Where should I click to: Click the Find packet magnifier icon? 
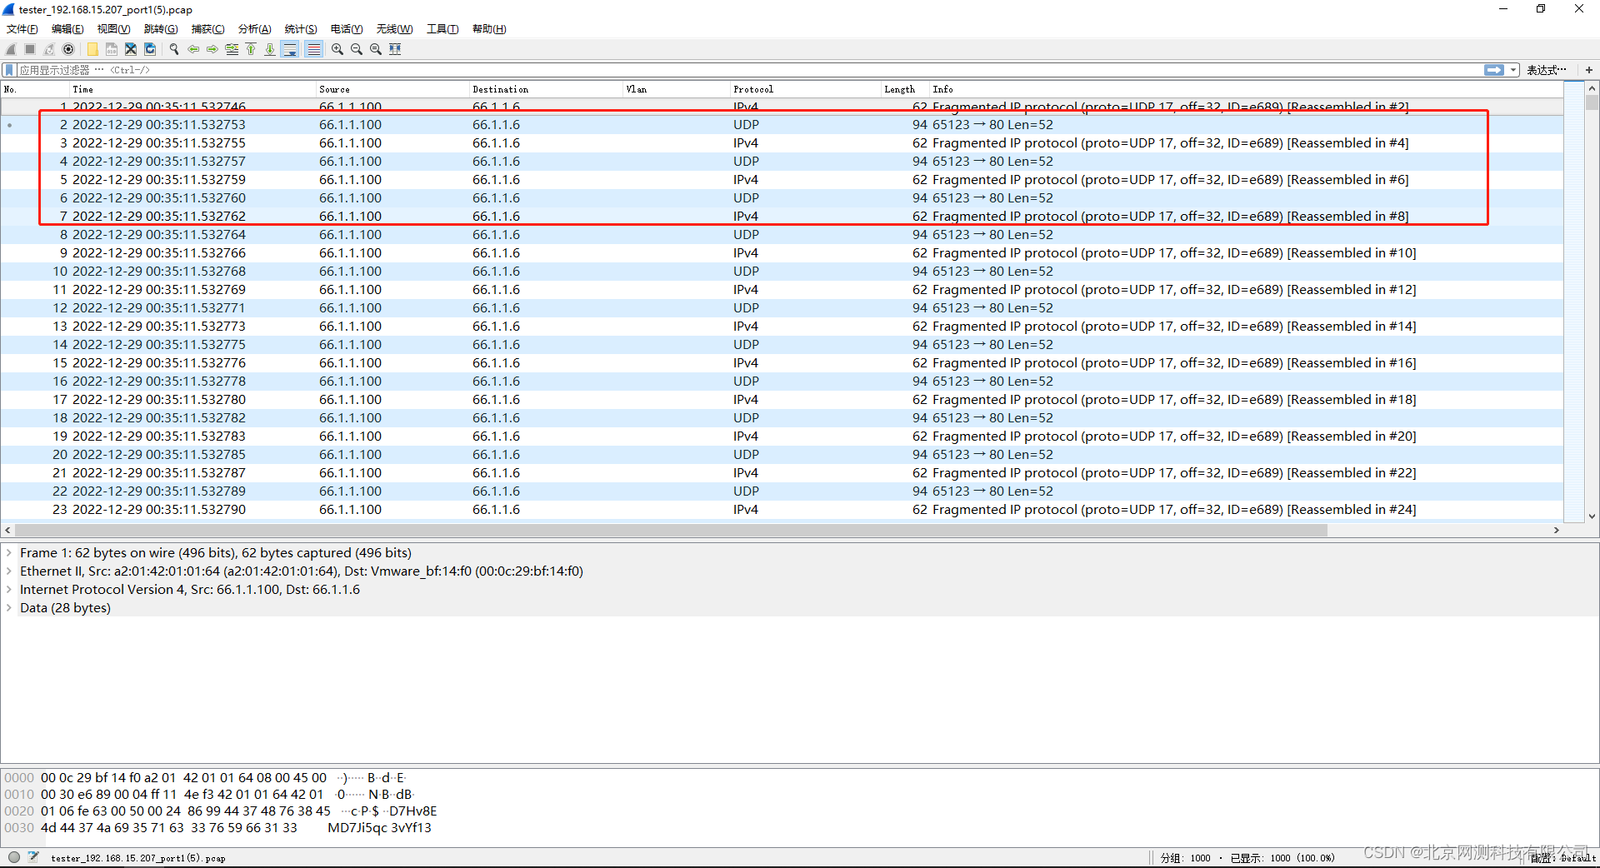coord(174,49)
